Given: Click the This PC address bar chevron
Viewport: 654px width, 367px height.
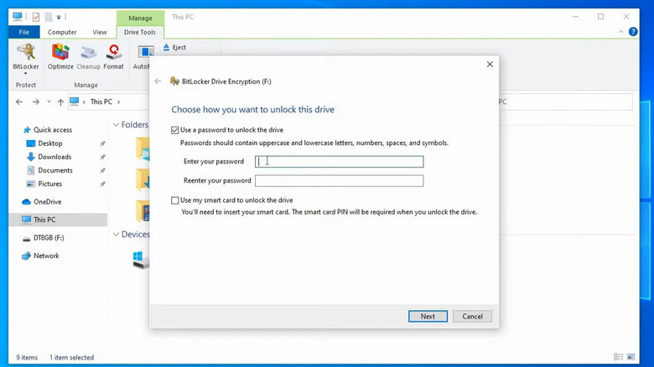Looking at the screenshot, I should (119, 101).
